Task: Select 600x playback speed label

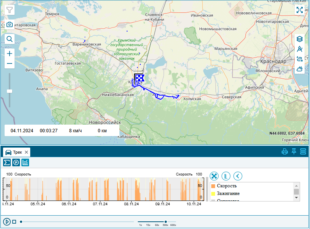Action: [x=173, y=225]
